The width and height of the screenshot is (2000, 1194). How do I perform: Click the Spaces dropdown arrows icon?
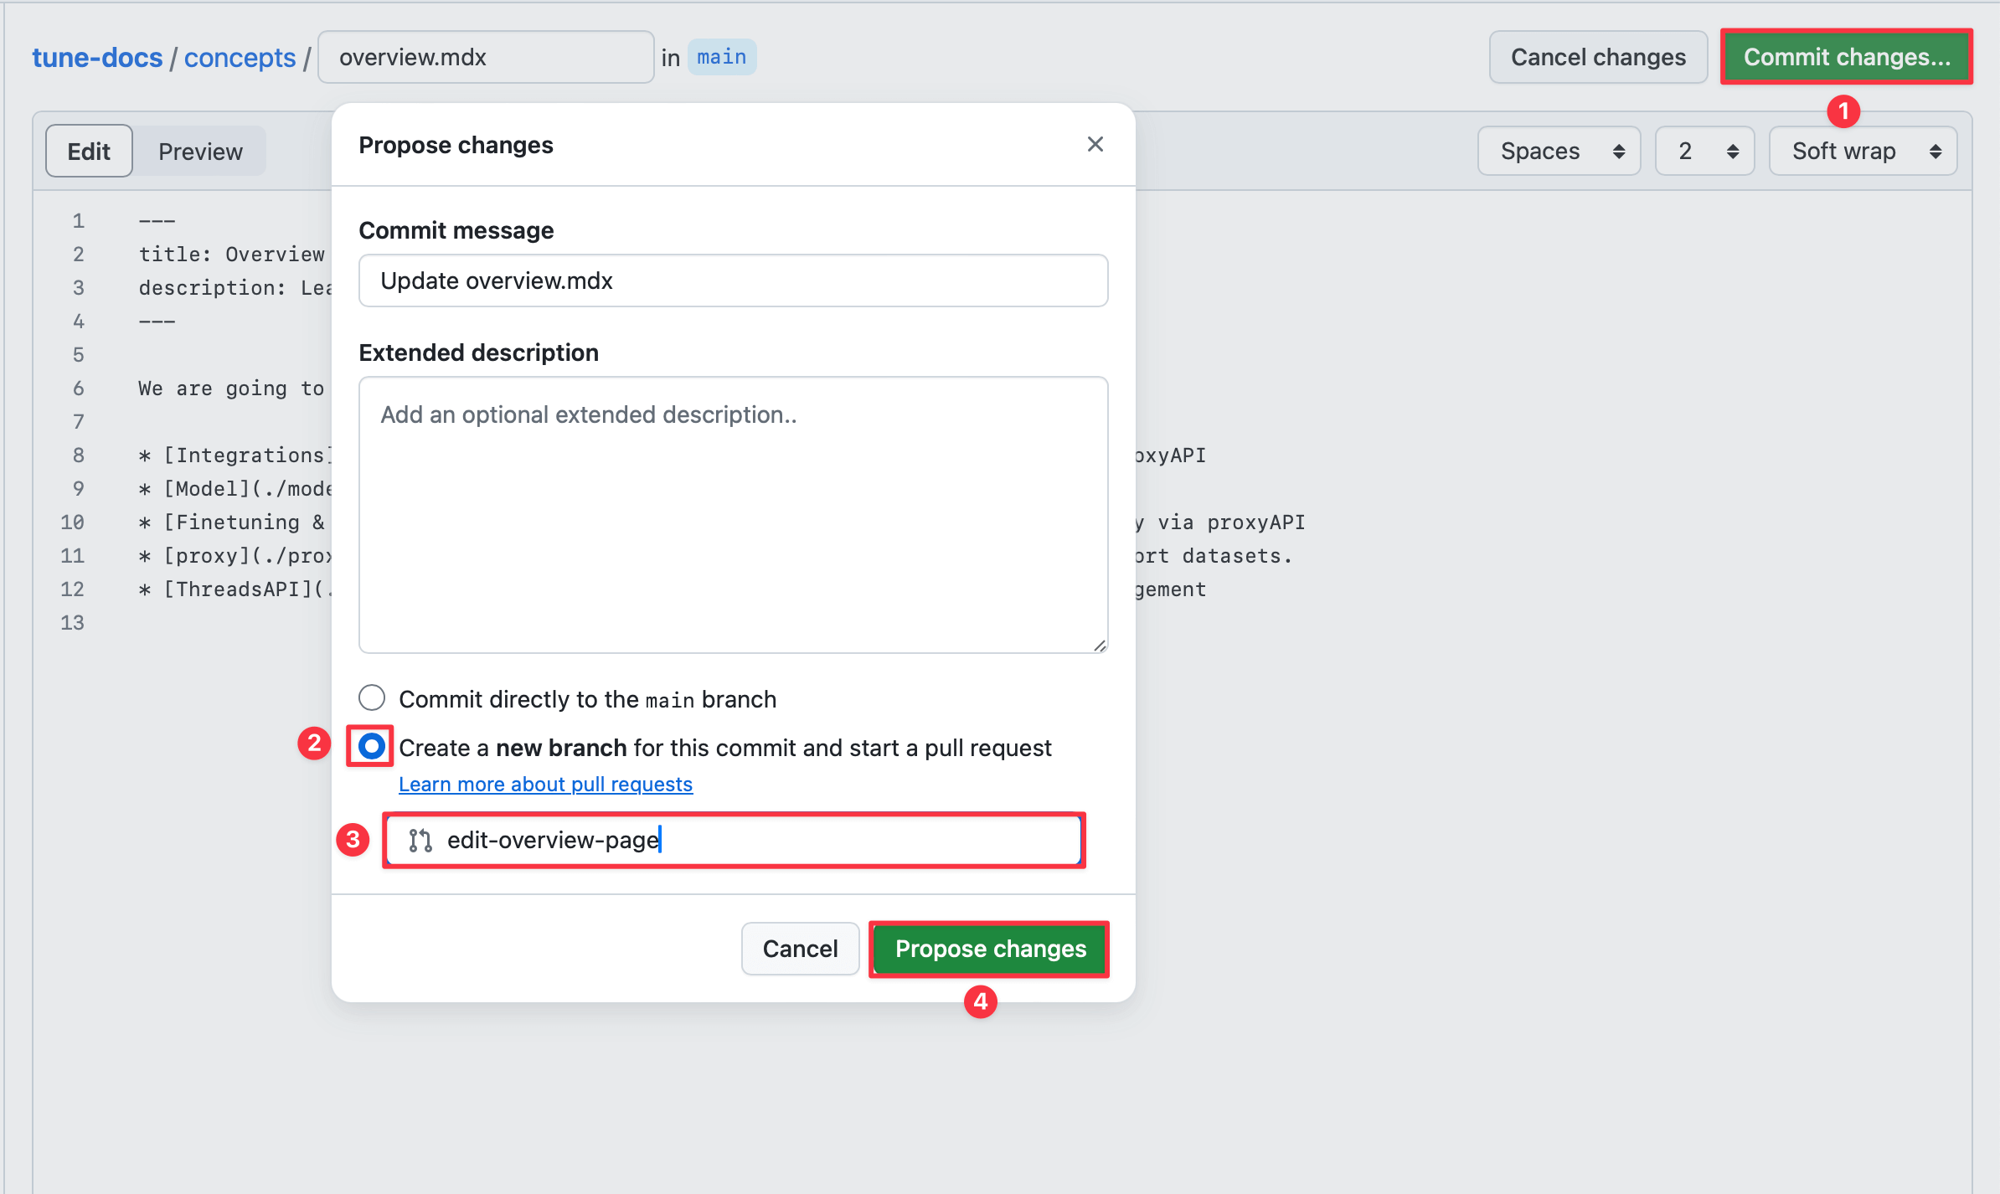coord(1618,152)
